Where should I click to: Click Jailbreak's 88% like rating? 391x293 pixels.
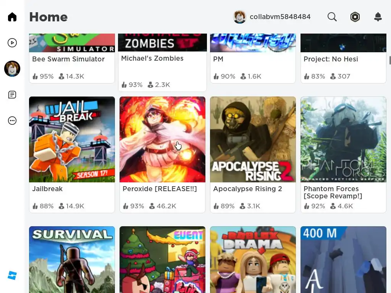pos(43,206)
